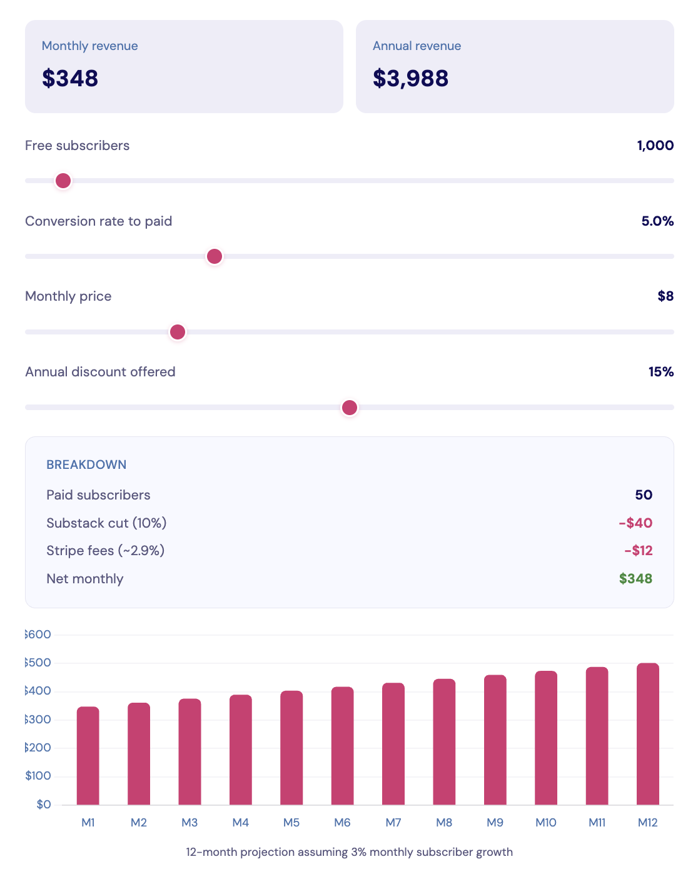Viewport: 698px width, 879px height.
Task: Click the $500 axis label
Action: tap(36, 662)
